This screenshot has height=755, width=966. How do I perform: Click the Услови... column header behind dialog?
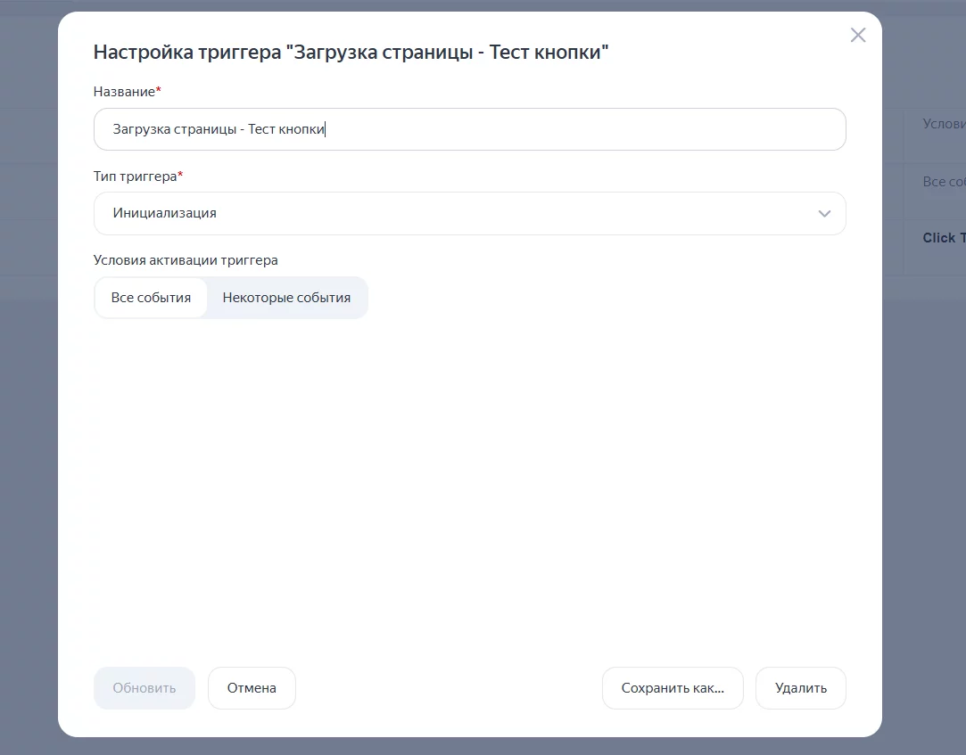click(x=944, y=124)
